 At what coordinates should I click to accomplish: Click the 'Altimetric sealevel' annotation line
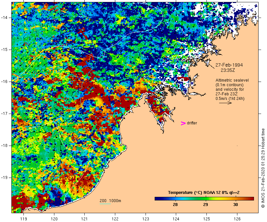point(232,80)
